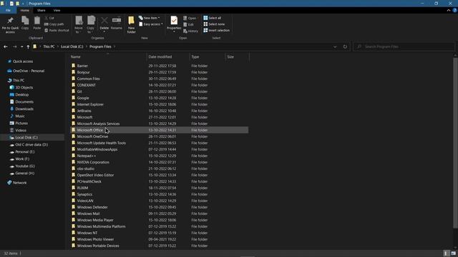Select Network in navigation pane

click(x=19, y=183)
